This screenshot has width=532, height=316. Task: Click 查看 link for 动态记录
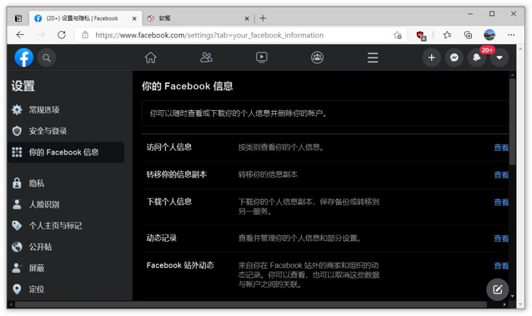pyautogui.click(x=501, y=239)
